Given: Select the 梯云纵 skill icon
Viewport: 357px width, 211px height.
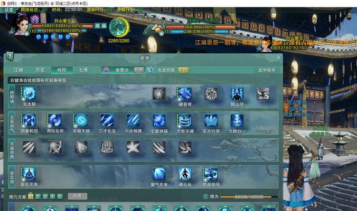Looking at the screenshot, I should [x=185, y=175].
